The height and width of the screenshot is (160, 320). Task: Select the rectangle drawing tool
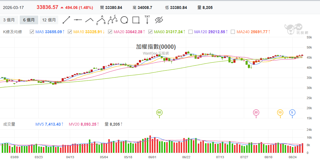136,20
